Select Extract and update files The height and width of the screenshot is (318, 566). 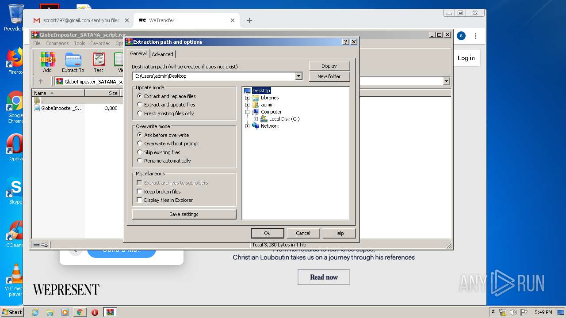166,105
